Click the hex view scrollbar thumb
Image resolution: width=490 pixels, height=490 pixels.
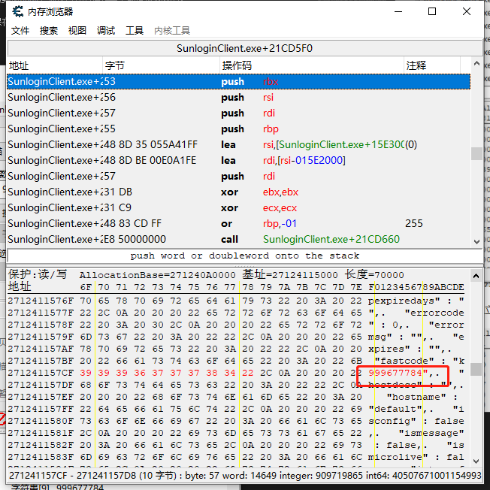point(476,369)
